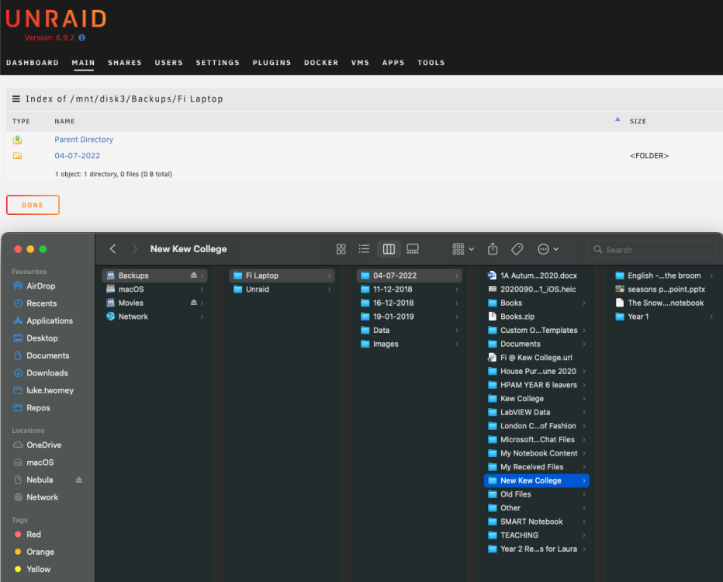Open Applications in Finder sidebar

coord(48,321)
